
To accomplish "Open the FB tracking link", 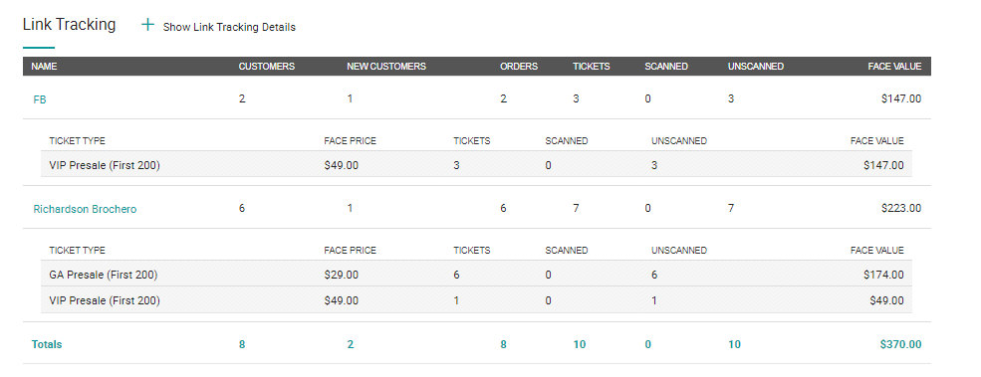I will tap(40, 99).
